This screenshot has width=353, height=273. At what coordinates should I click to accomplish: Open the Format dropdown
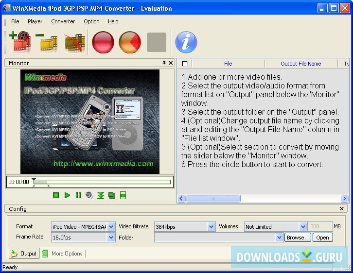point(111,226)
